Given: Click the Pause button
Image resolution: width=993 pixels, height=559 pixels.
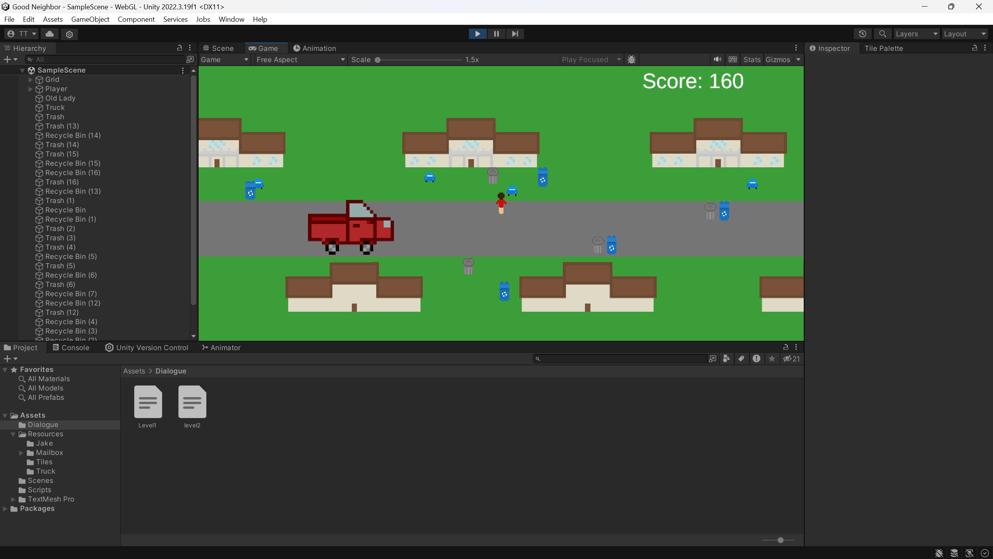Looking at the screenshot, I should [496, 34].
